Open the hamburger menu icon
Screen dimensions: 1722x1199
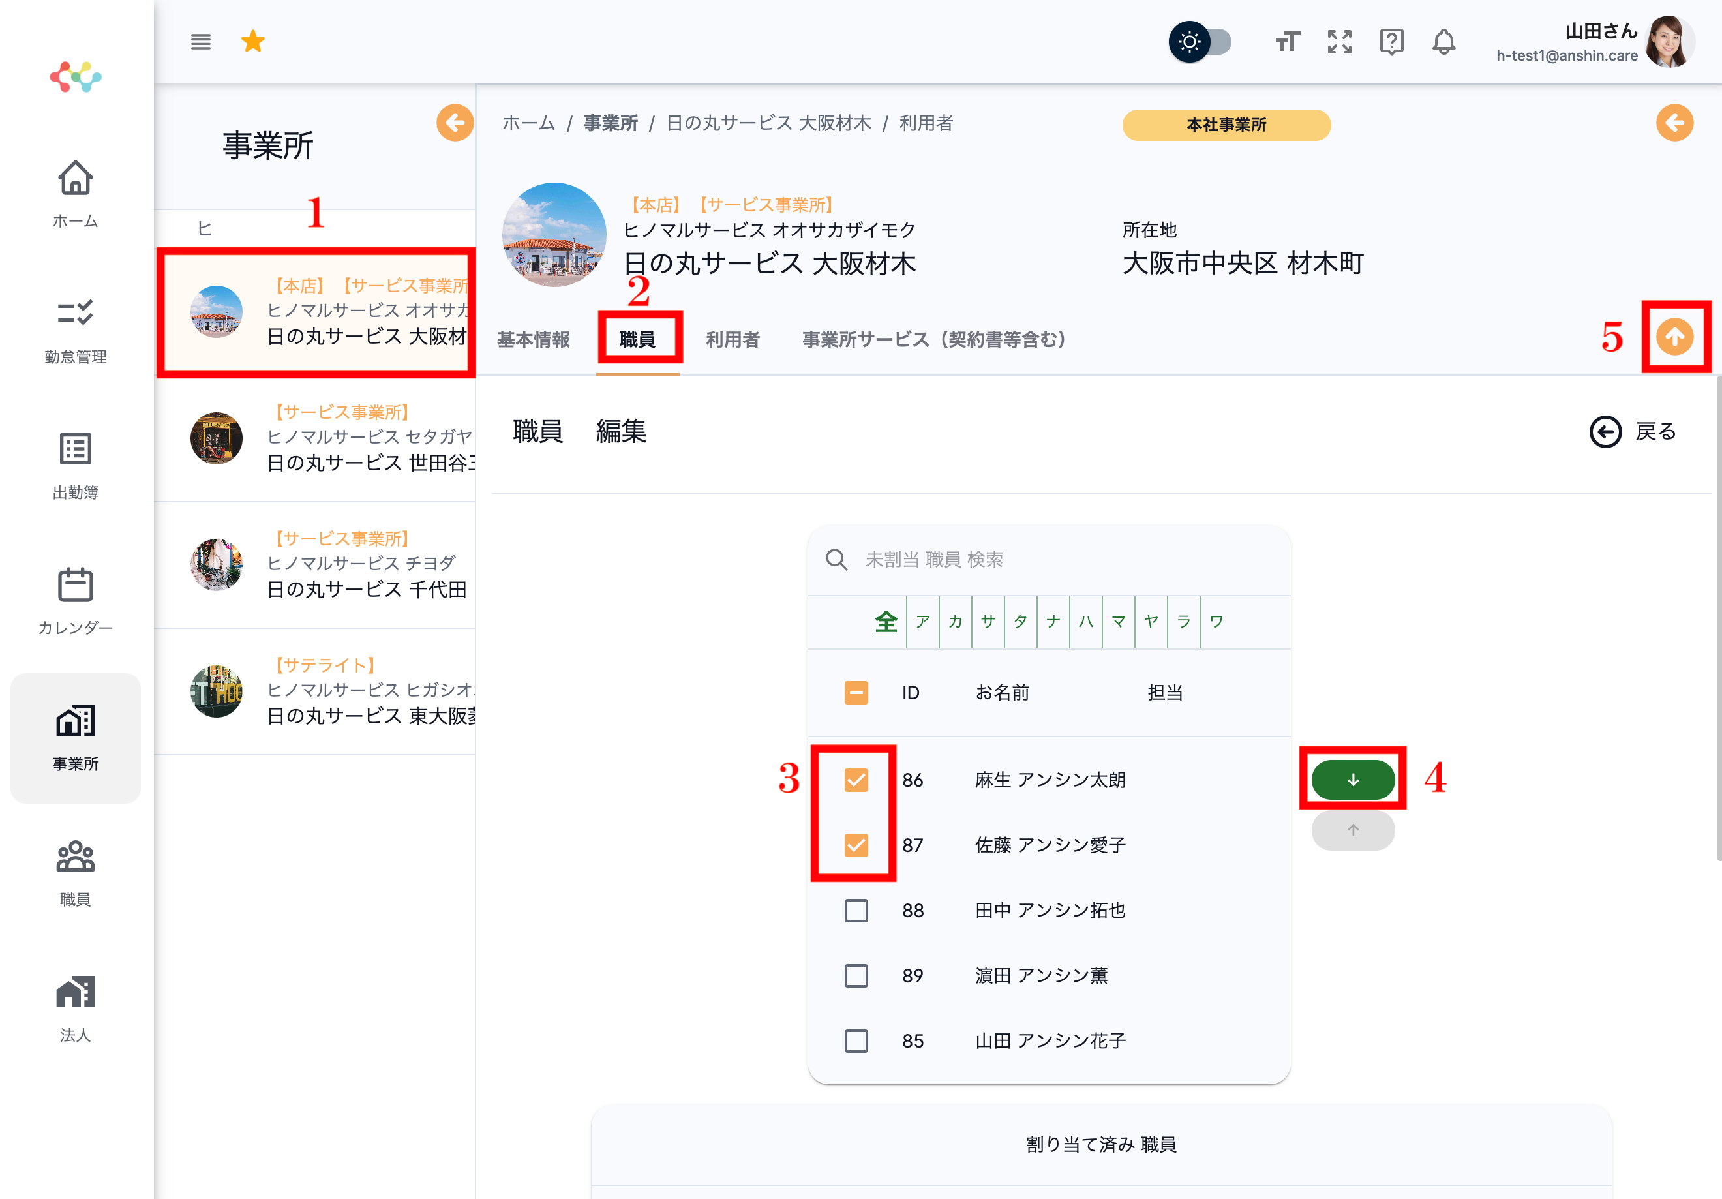(x=200, y=42)
